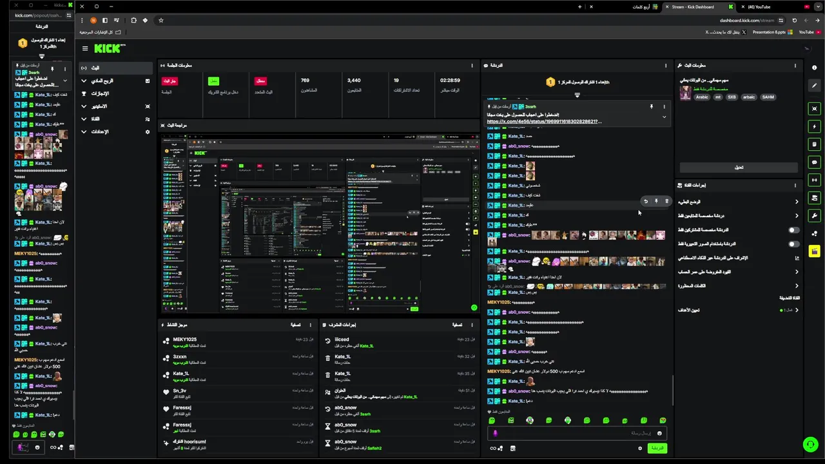Toggle the channel server widget icon in sidebar
The image size is (825, 464).
tap(815, 198)
